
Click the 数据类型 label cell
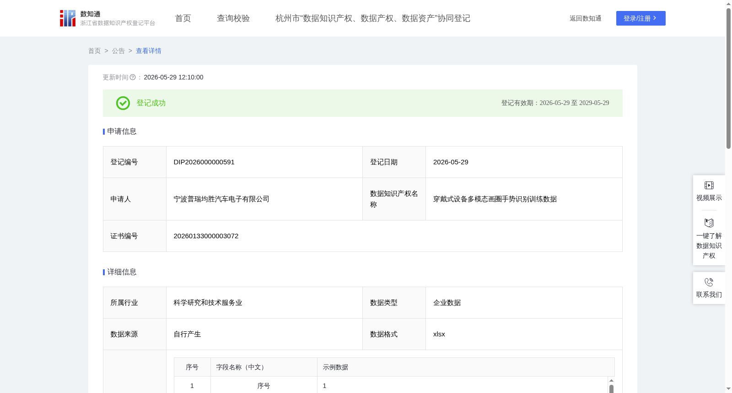click(394, 303)
